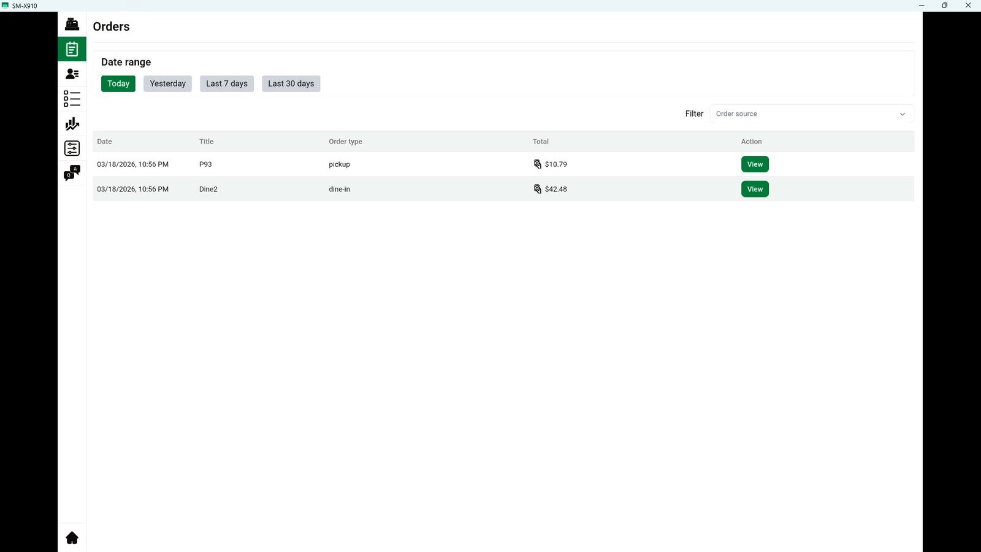The height and width of the screenshot is (552, 981).
Task: Restore down the SM-X910 window
Action: point(944,6)
